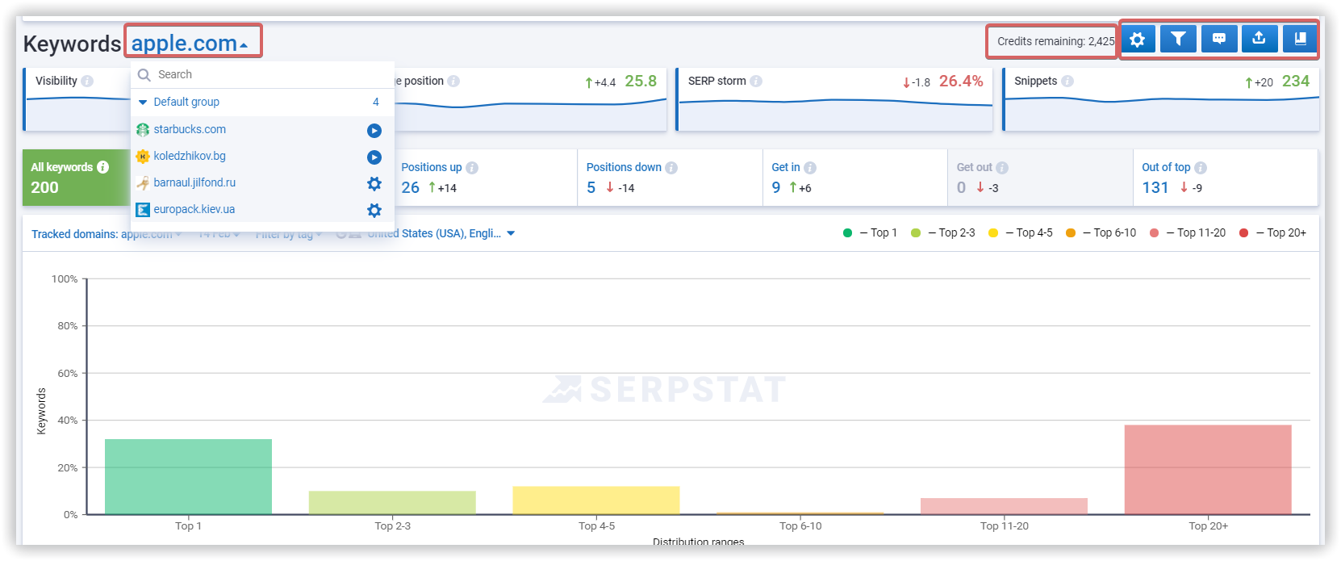Viewport: 1341px width, 561px height.
Task: Click the search magnifier icon
Action: (x=144, y=74)
